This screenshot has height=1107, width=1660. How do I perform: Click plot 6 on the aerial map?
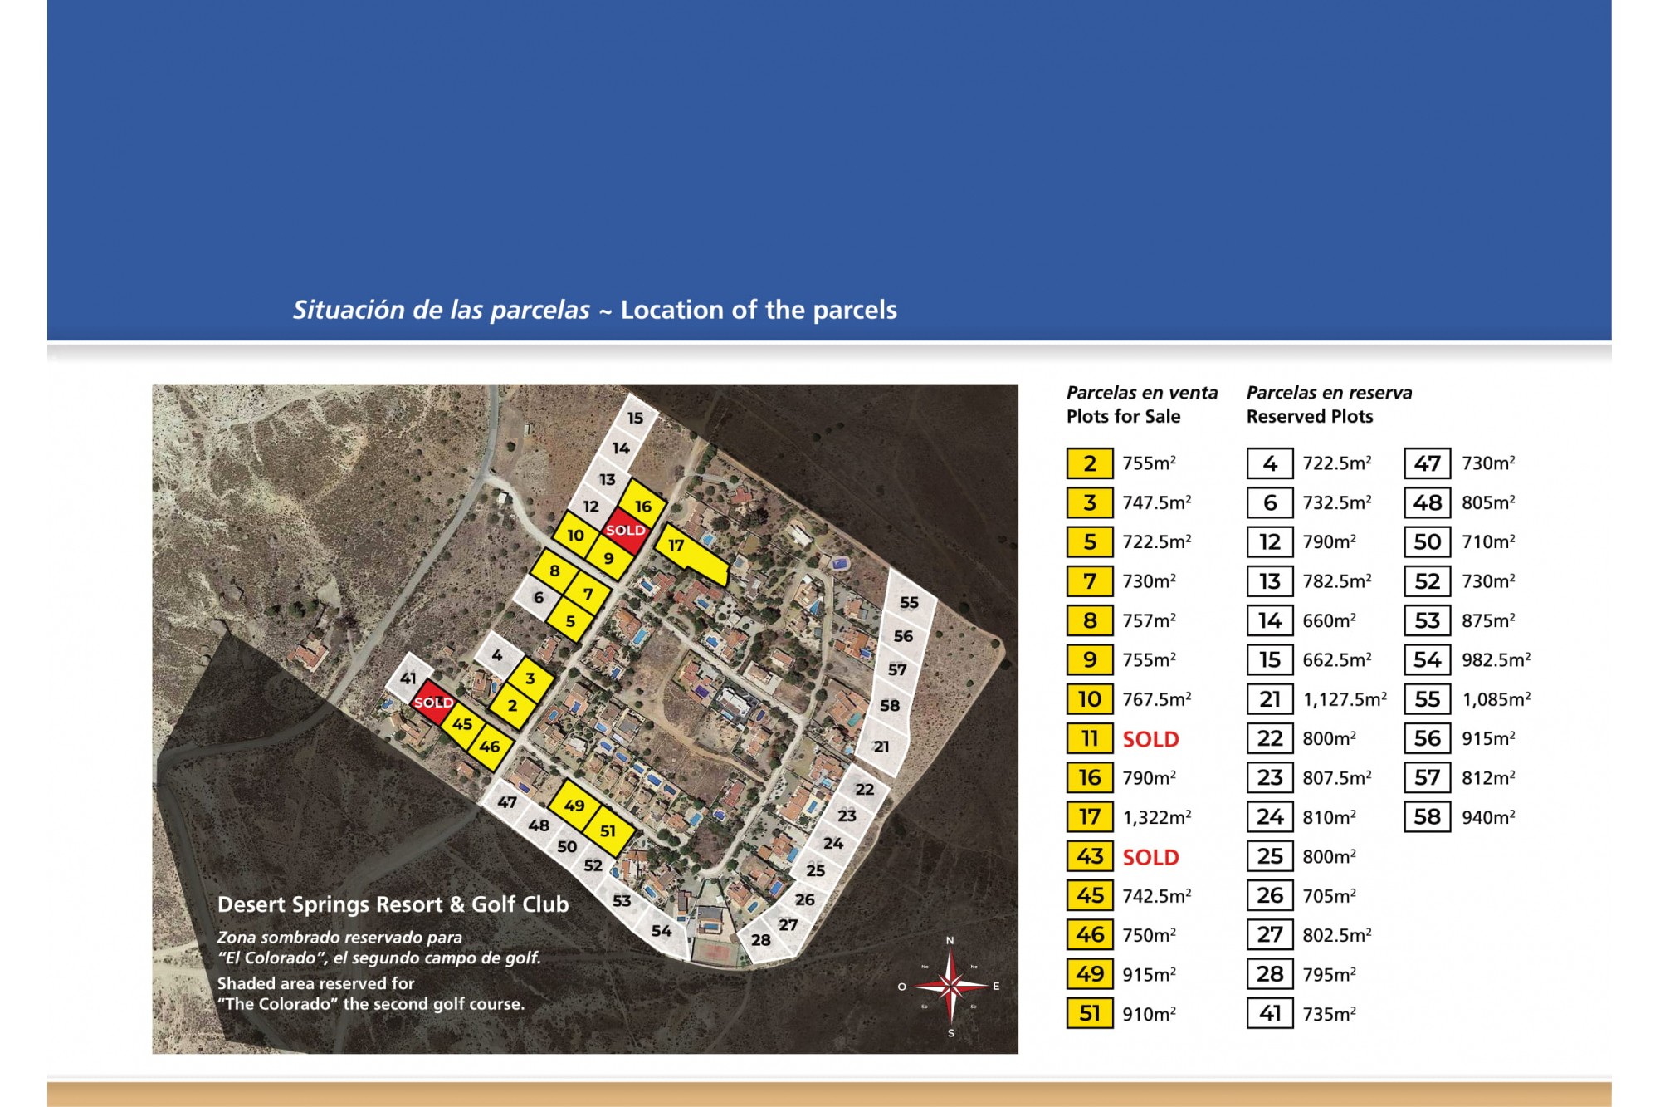tap(539, 597)
